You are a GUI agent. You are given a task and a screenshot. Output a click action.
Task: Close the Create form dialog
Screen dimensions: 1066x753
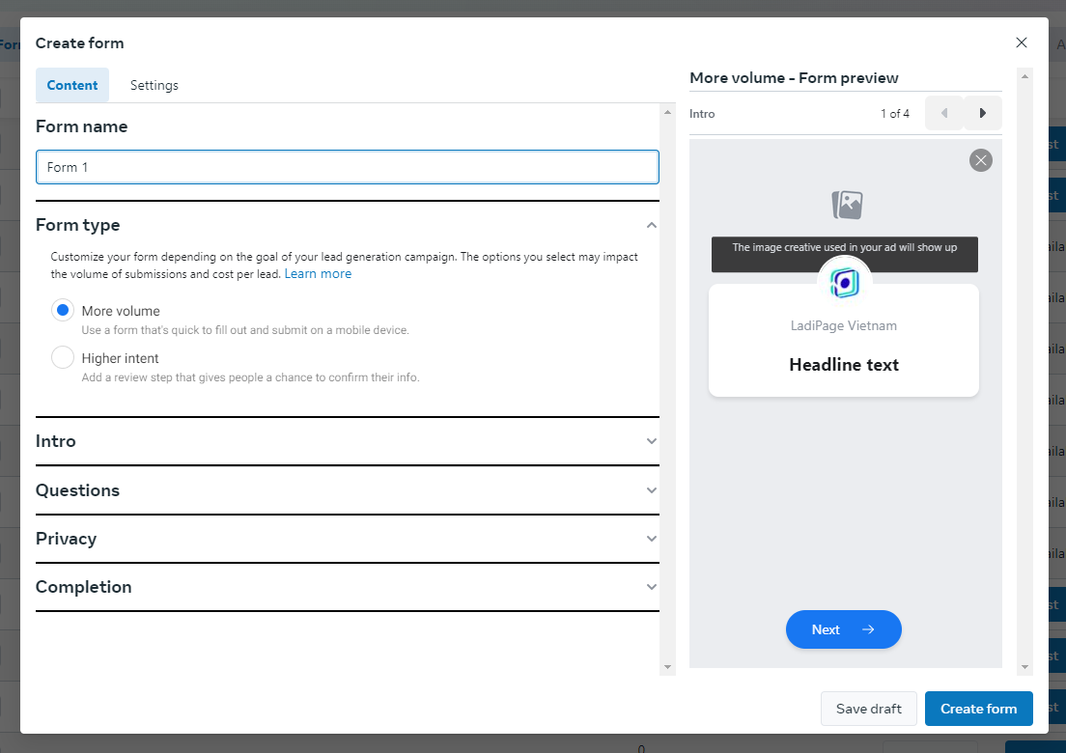click(1022, 42)
